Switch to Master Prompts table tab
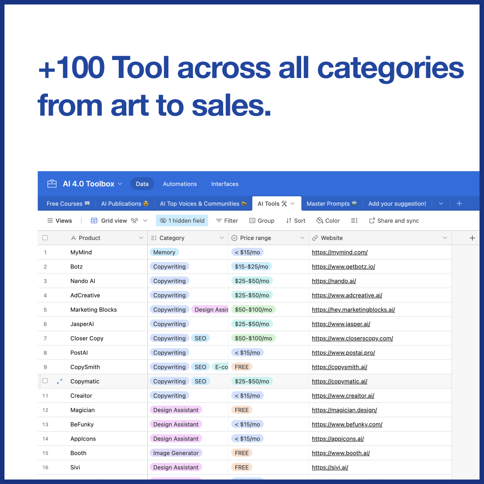The image size is (484, 484). (x=332, y=204)
